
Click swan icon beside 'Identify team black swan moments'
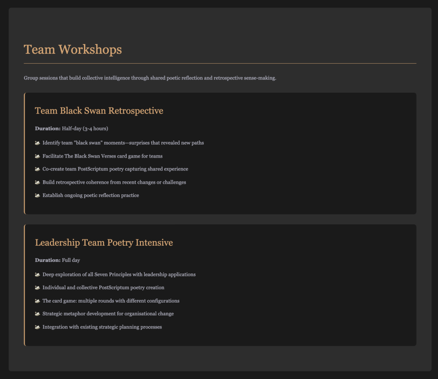click(37, 143)
